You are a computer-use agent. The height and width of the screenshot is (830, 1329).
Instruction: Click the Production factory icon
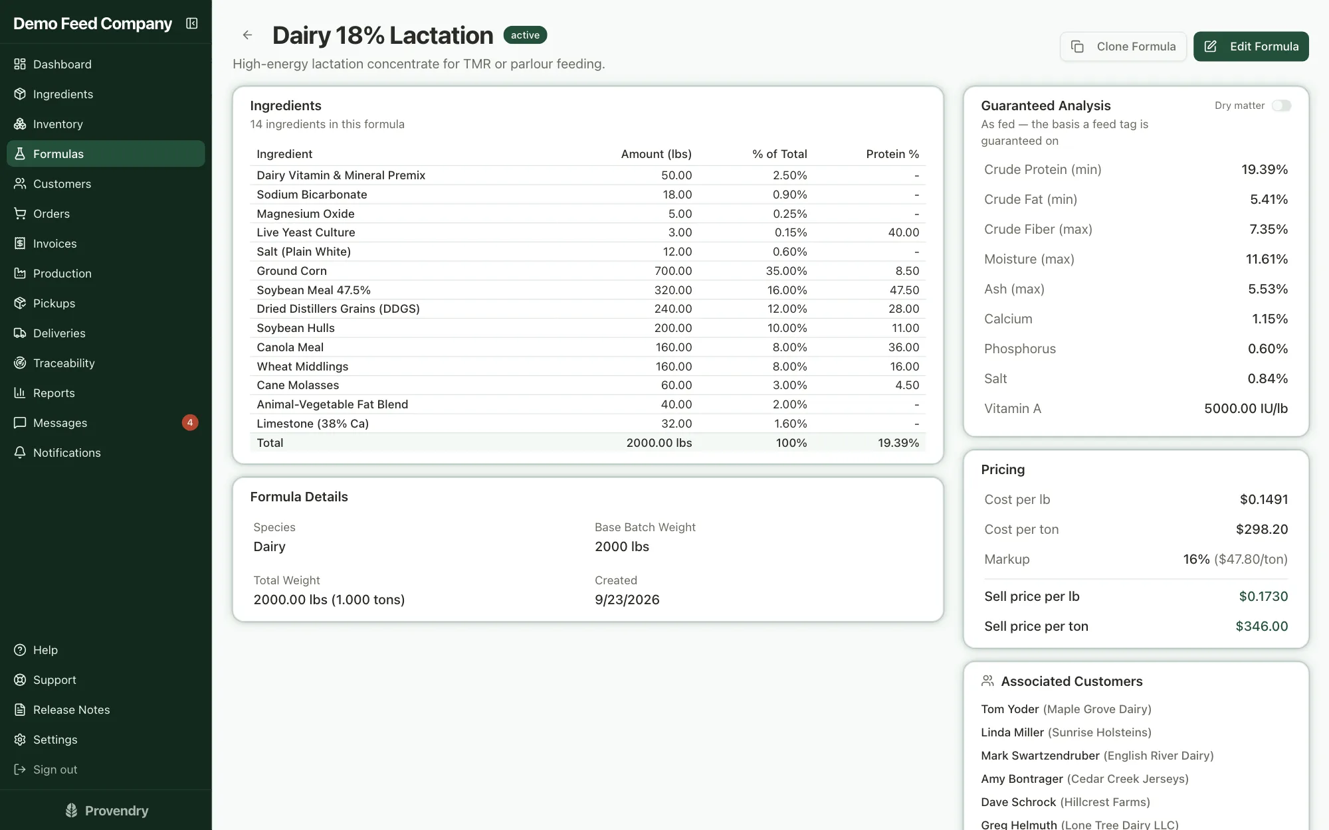coord(20,274)
